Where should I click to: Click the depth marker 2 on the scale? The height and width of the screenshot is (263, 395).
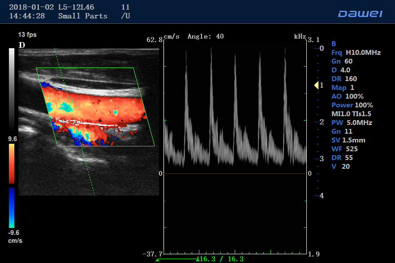pyautogui.click(x=322, y=122)
